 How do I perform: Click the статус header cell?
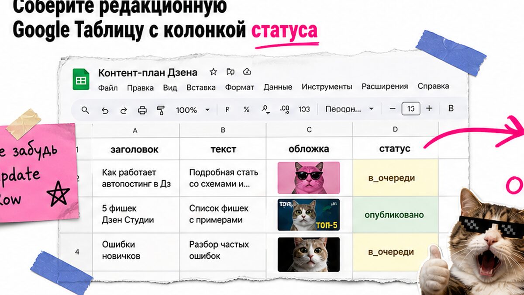pos(395,149)
